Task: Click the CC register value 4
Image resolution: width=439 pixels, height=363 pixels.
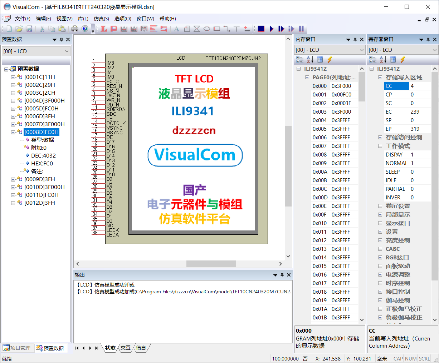Action: [419, 86]
